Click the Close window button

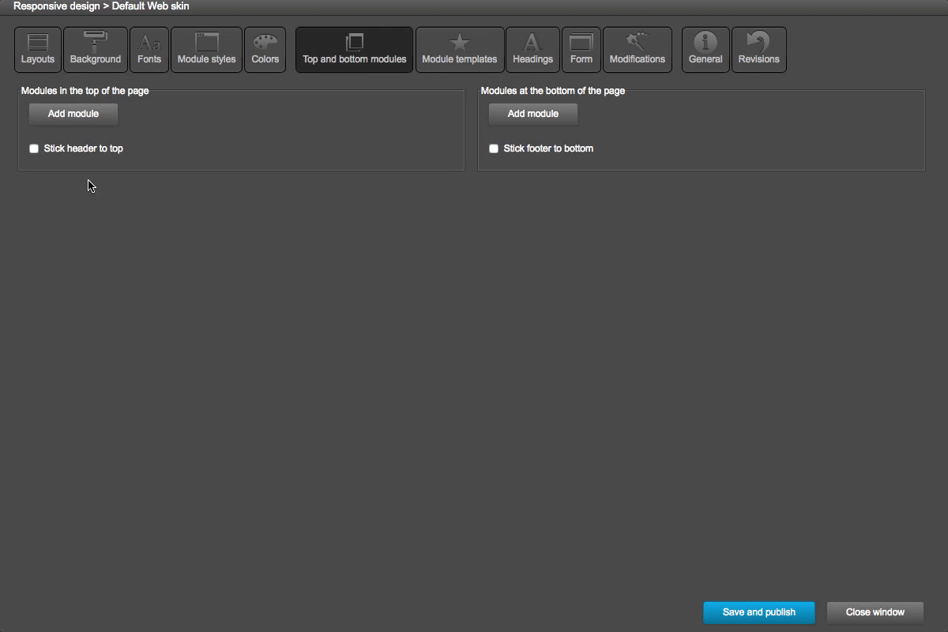[875, 611]
